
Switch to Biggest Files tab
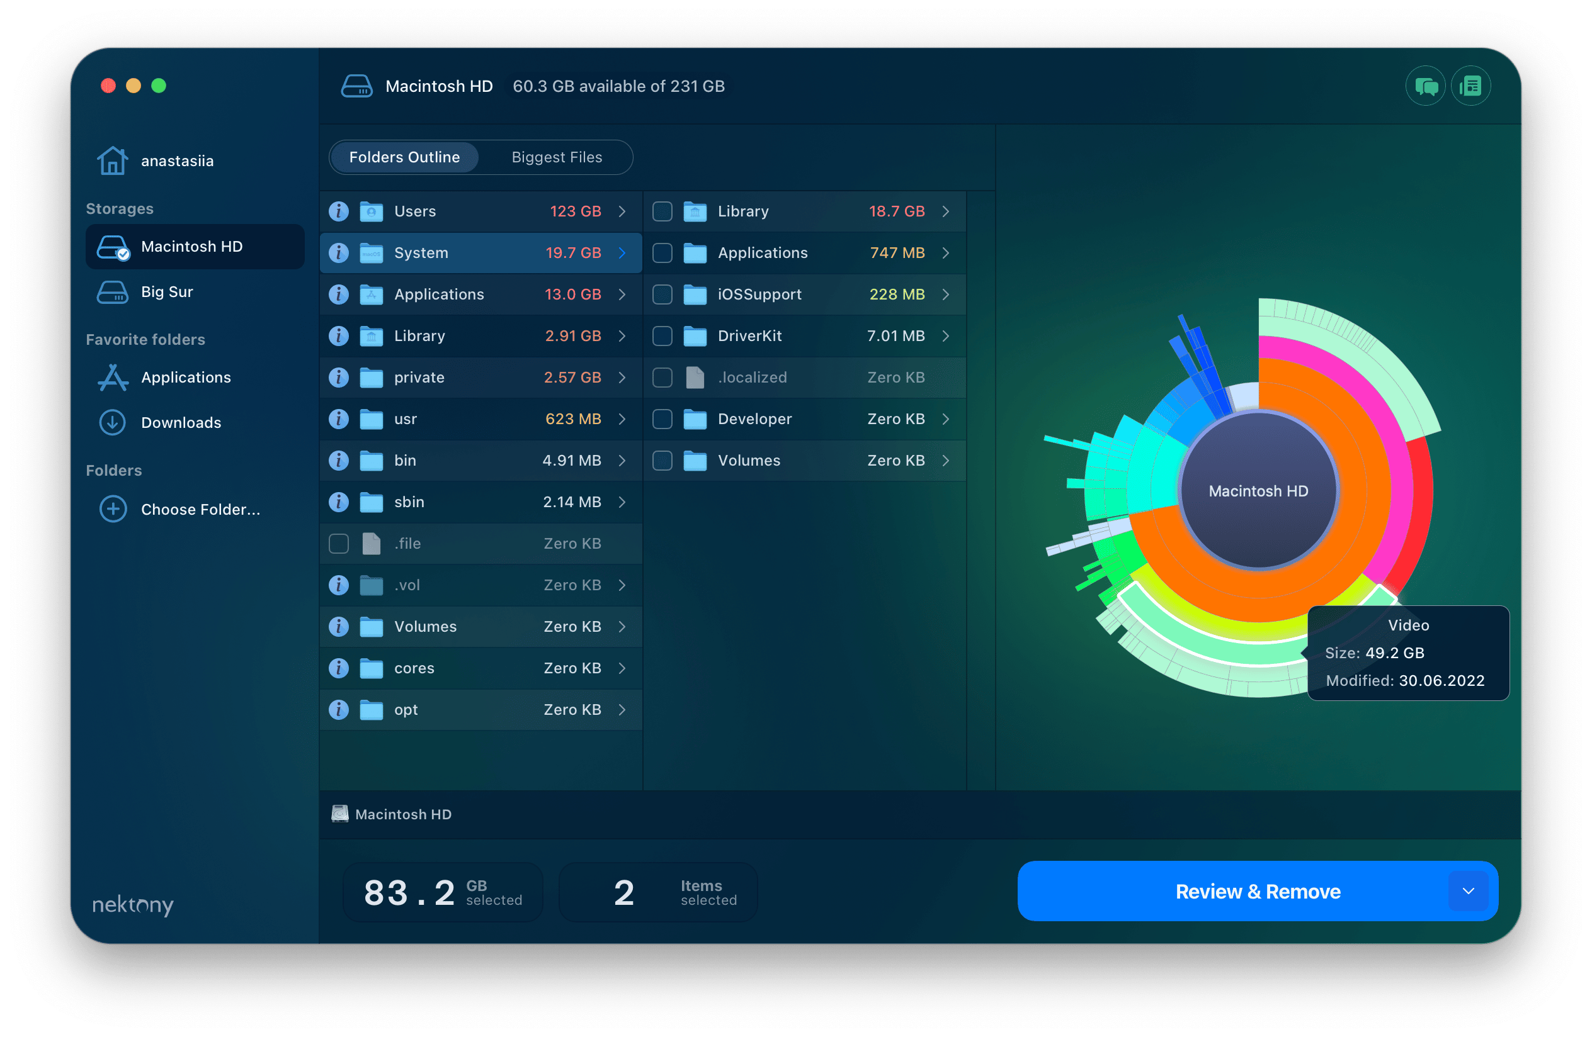[557, 157]
